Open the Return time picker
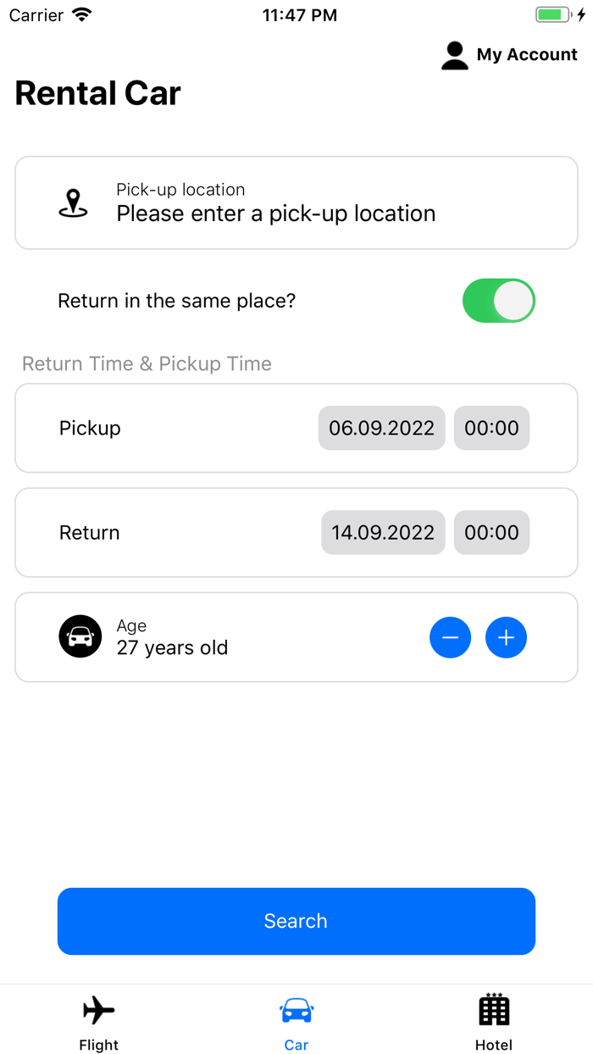This screenshot has width=593, height=1054. 491,533
